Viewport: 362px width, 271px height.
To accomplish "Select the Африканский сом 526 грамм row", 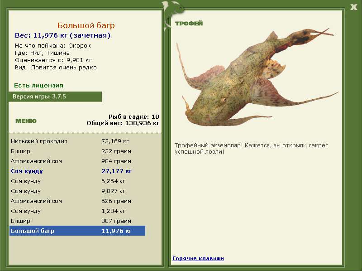I will (x=77, y=201).
